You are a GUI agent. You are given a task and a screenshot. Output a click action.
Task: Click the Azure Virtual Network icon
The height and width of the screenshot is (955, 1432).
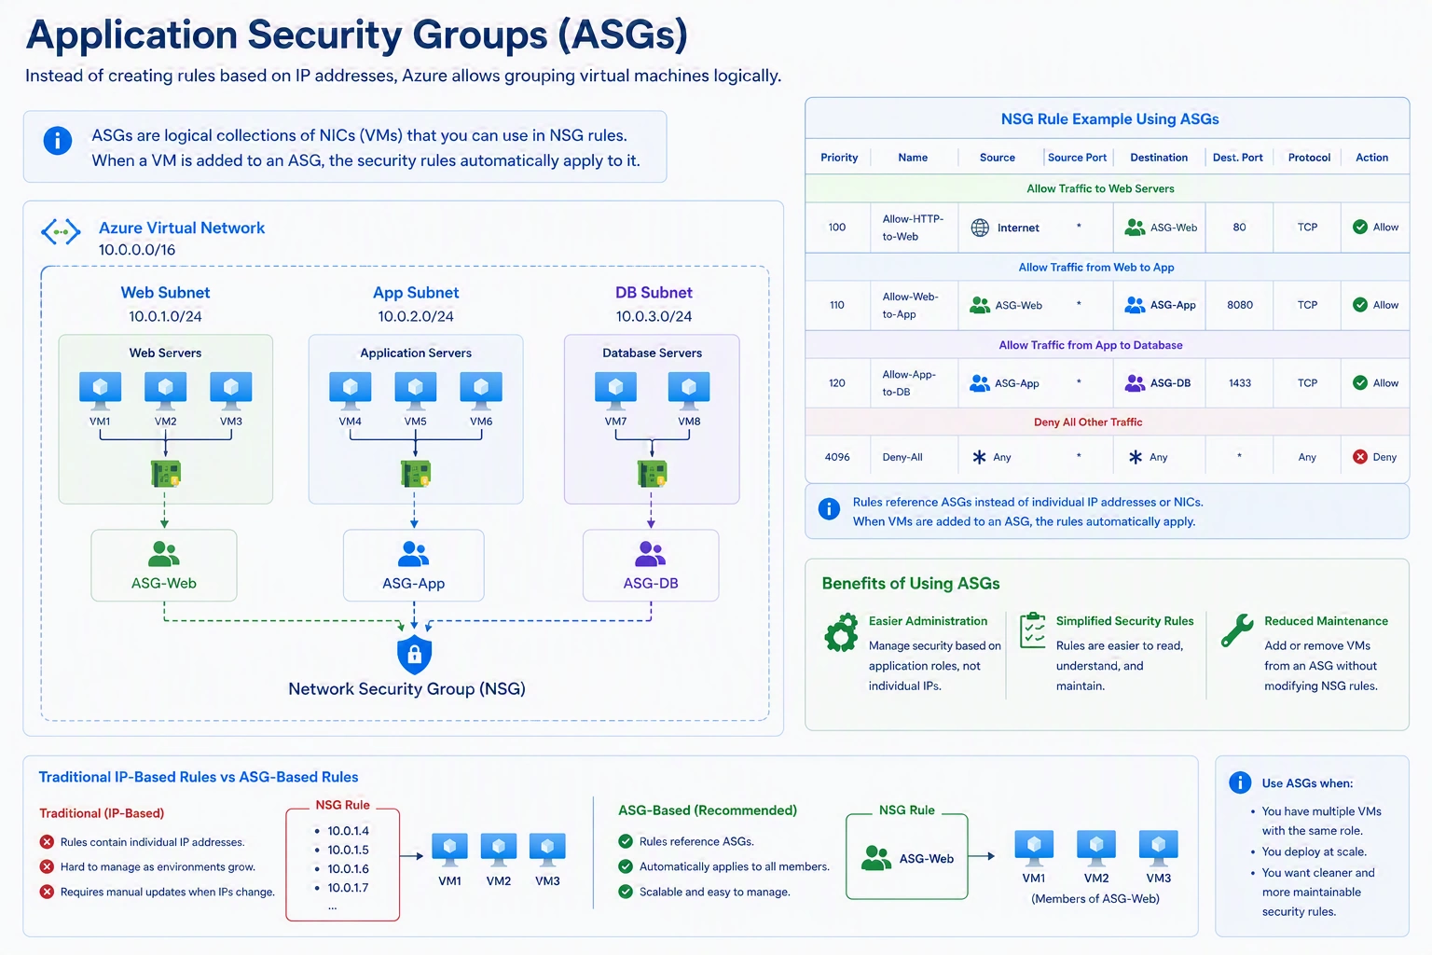point(61,231)
